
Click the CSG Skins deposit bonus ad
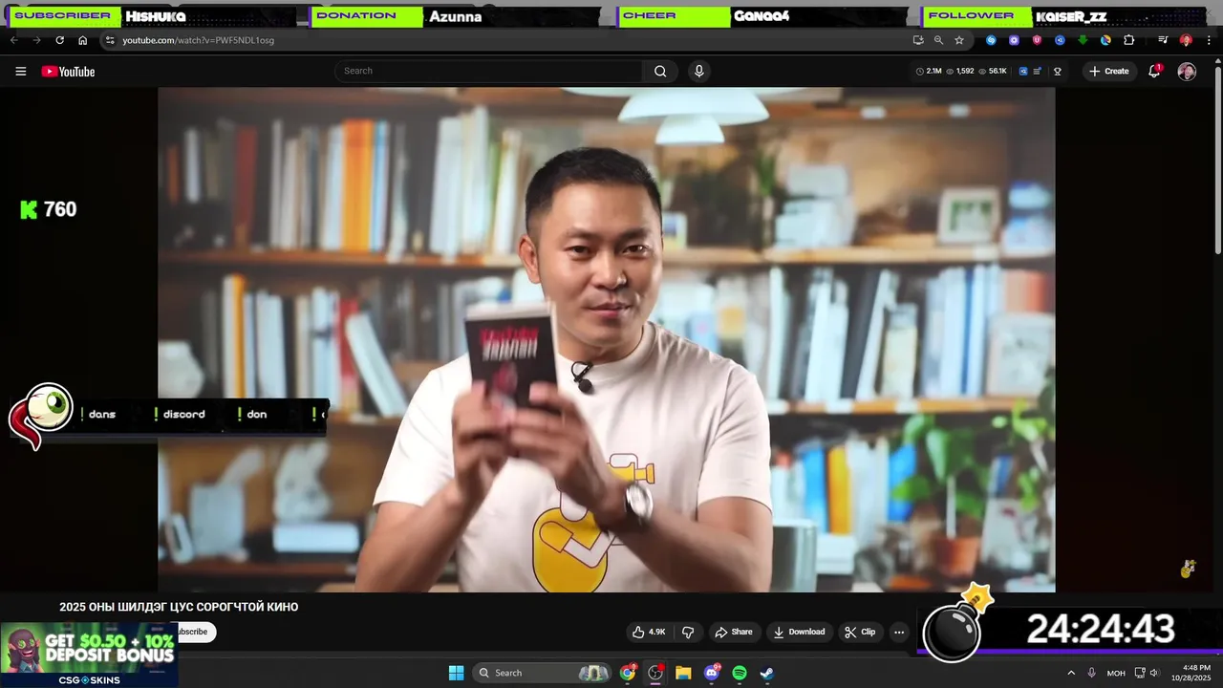click(x=89, y=655)
